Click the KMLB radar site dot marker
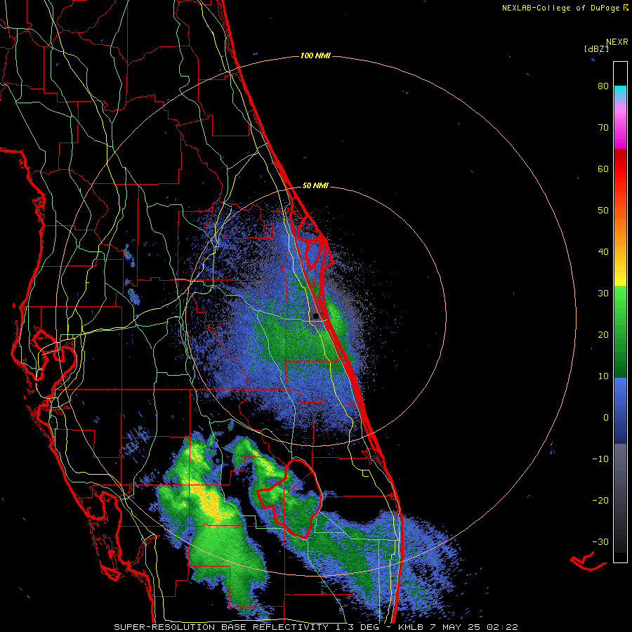 (x=315, y=316)
